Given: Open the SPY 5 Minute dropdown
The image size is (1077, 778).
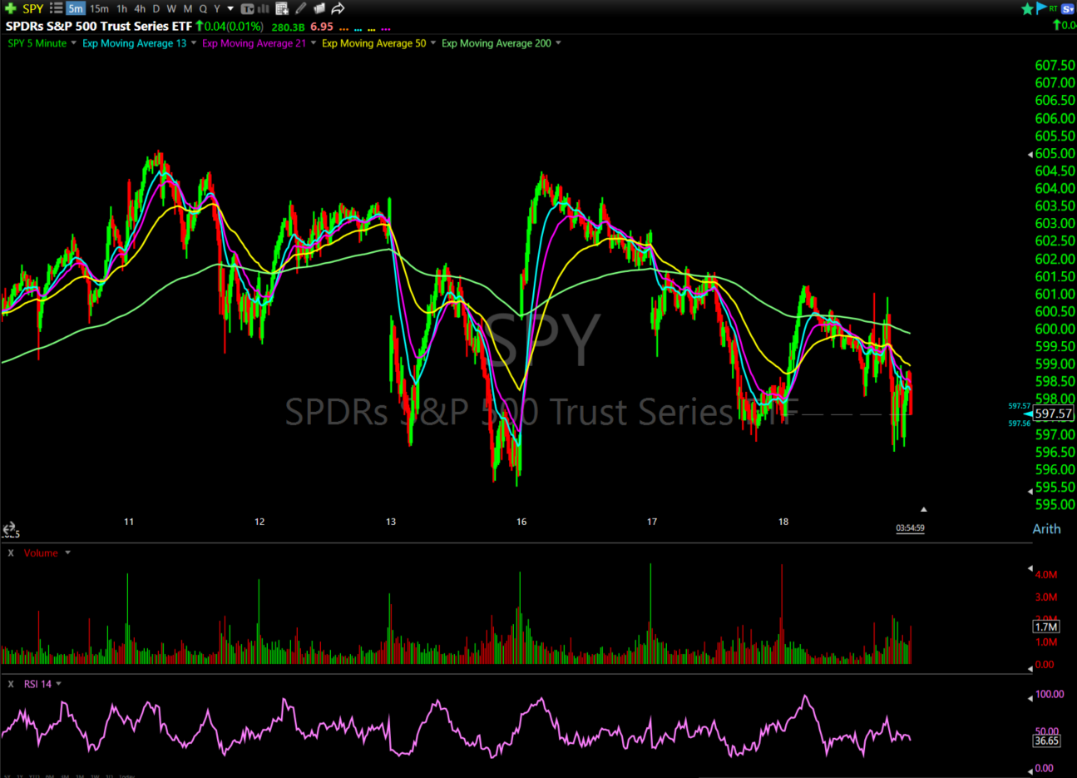Looking at the screenshot, I should pos(73,43).
